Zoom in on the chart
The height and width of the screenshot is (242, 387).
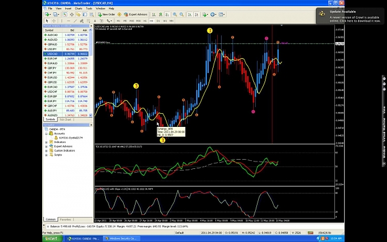pyautogui.click(x=175, y=15)
